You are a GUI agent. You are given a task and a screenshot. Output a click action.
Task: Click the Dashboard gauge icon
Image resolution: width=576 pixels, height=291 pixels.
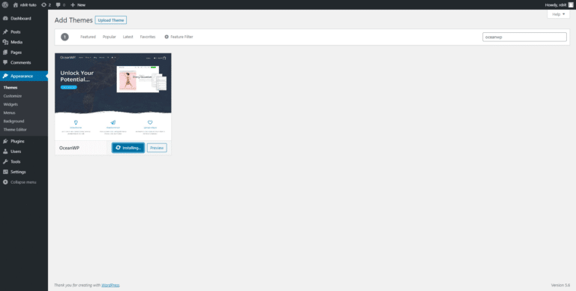click(5, 18)
